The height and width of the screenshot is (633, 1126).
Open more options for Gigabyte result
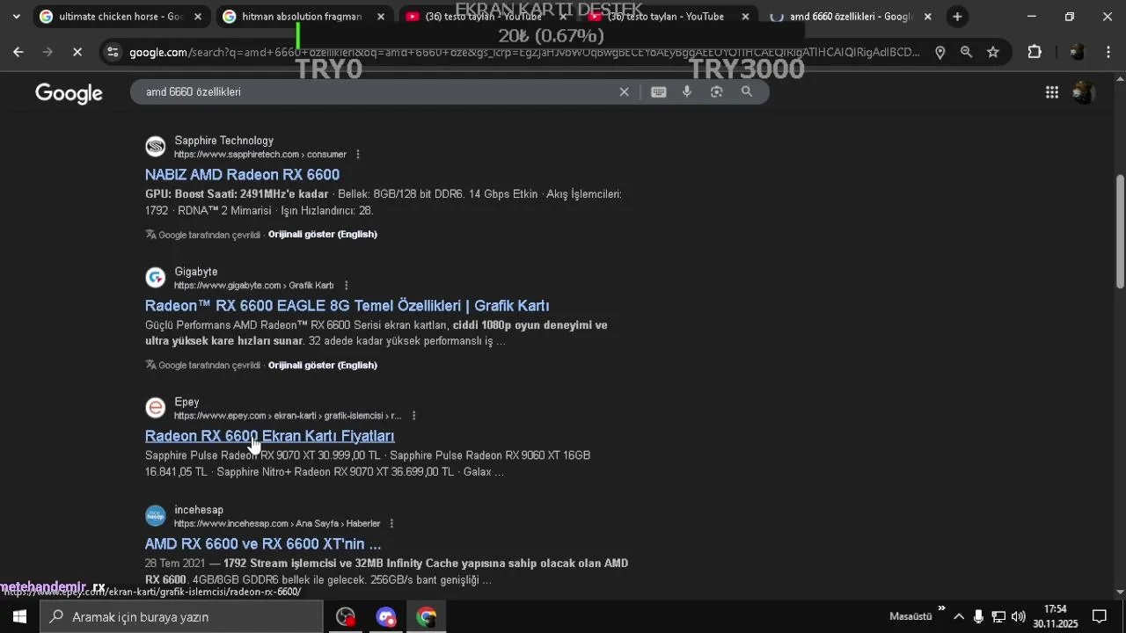(346, 286)
